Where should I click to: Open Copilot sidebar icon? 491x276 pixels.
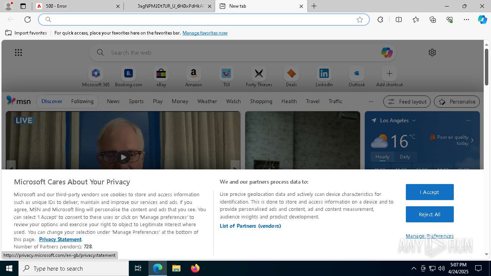pyautogui.click(x=482, y=20)
